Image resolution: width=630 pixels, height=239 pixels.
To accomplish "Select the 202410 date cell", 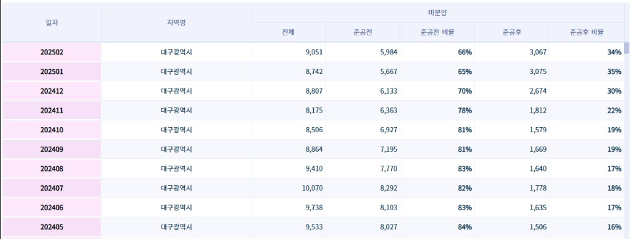I will (52, 130).
